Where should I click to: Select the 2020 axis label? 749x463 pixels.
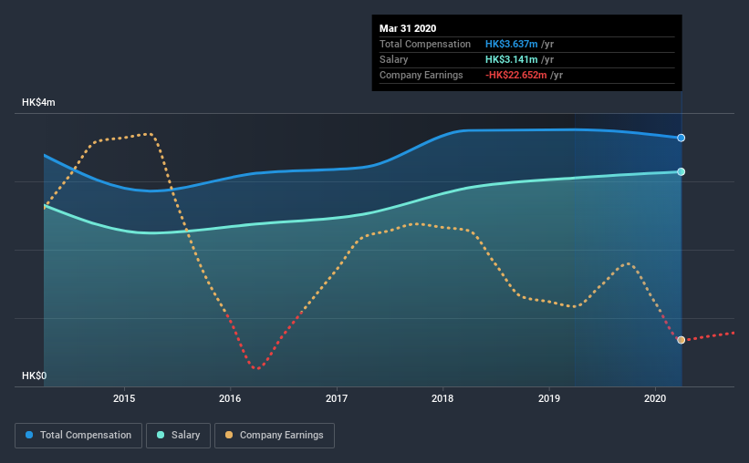655,398
